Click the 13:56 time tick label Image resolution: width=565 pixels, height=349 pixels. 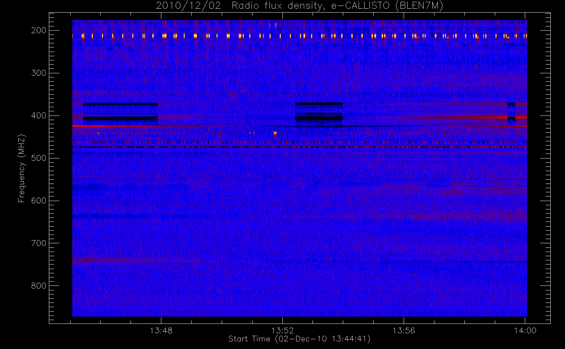click(x=404, y=331)
